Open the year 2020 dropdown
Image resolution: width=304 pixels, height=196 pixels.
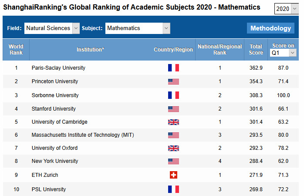[x=287, y=9]
